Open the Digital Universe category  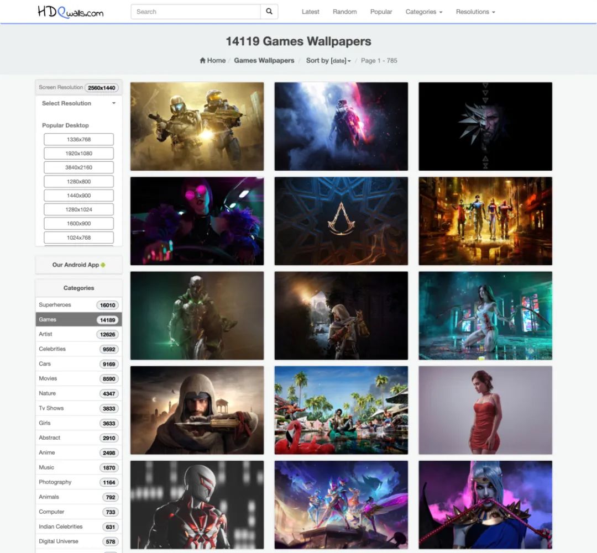[79, 541]
